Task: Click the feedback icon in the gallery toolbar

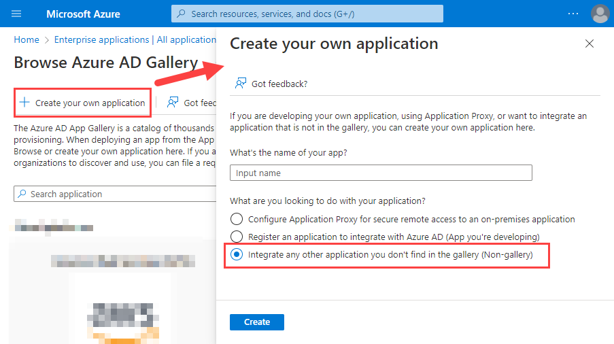Action: (173, 103)
